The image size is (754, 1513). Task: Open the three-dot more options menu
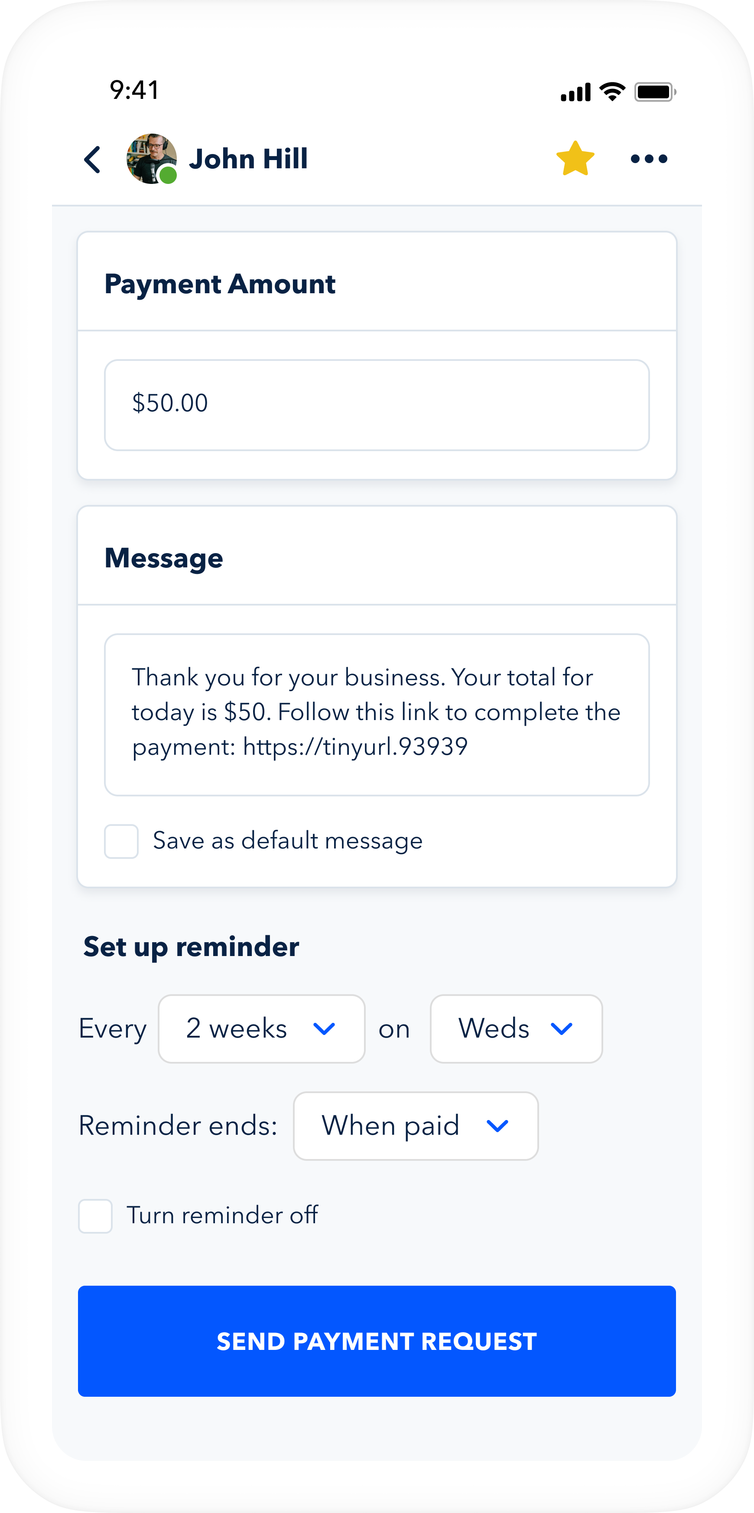[x=648, y=159]
